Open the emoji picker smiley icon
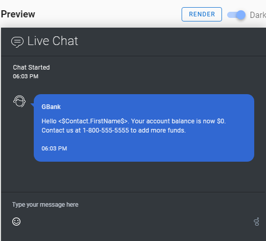Image resolution: width=266 pixels, height=241 pixels. (x=16, y=222)
